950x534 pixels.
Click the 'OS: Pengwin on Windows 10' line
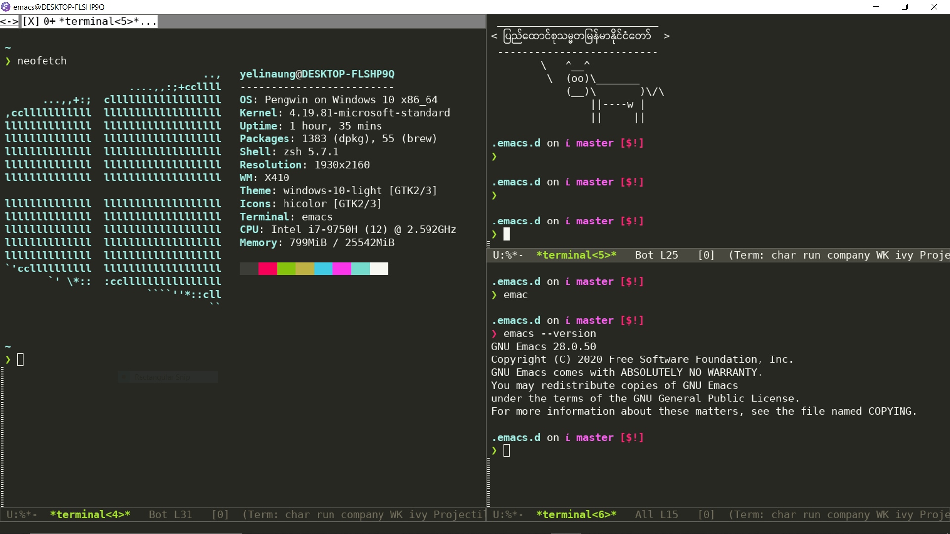339,100
